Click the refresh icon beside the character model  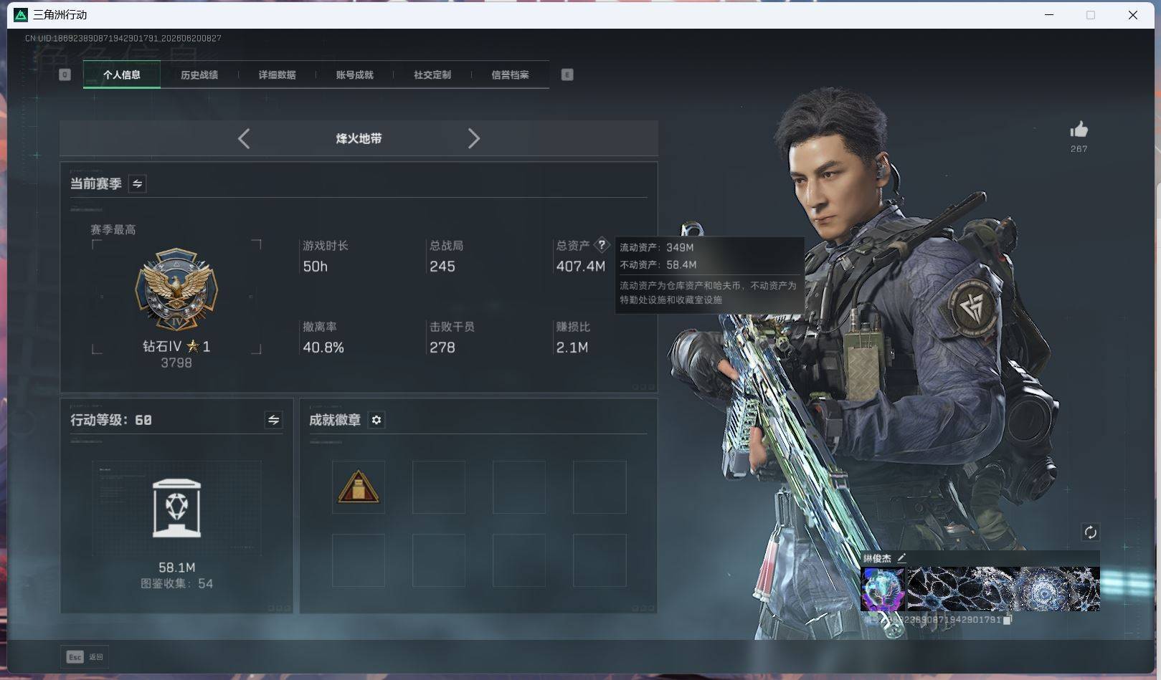1090,532
